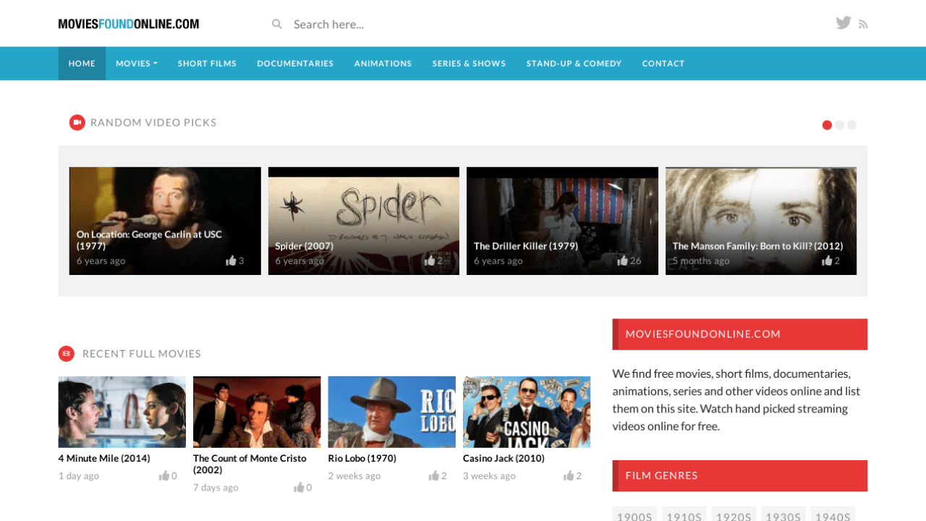Click the Casino Jack (2010) title
The width and height of the screenshot is (926, 521).
(x=504, y=458)
